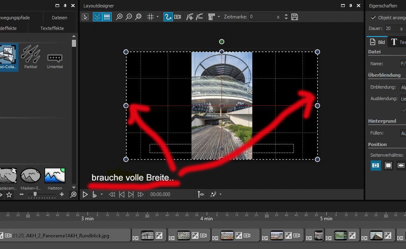Switch to the Bild tab
This screenshot has height=249, width=406.
pos(377,42)
